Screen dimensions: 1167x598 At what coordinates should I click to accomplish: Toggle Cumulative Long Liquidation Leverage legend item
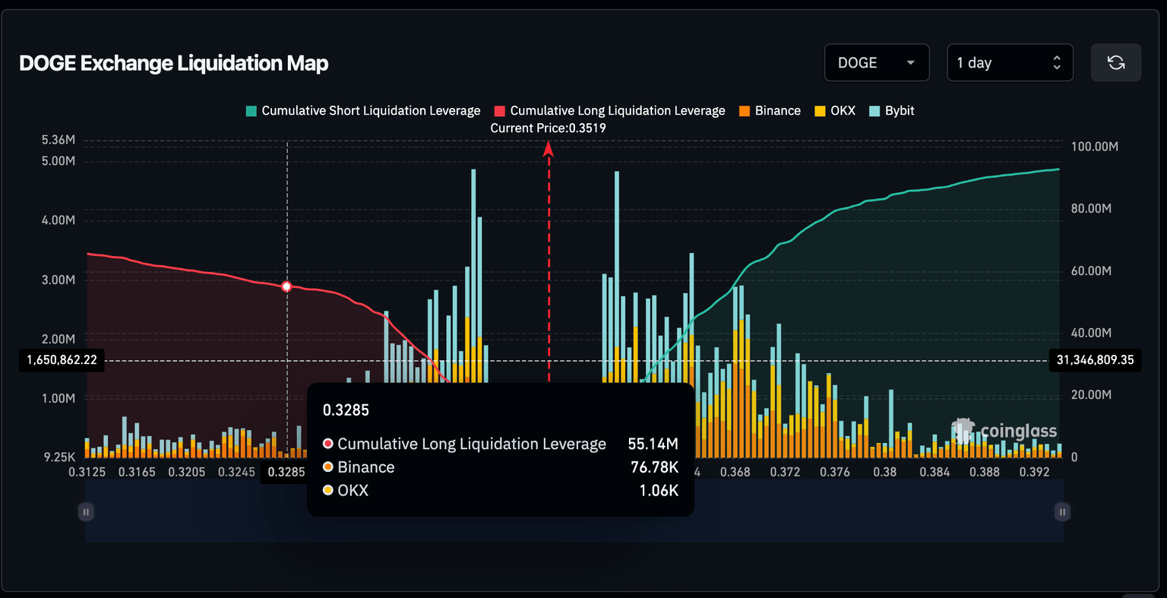pyautogui.click(x=609, y=111)
